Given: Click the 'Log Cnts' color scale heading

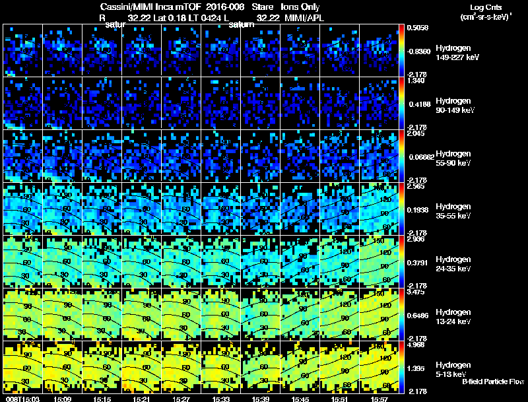Looking at the screenshot, I should point(486,7).
